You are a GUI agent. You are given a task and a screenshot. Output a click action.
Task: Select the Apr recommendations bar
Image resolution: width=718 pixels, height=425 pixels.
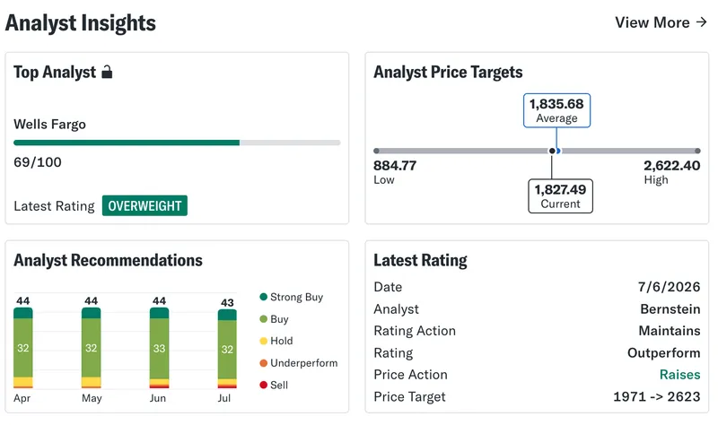pos(23,348)
